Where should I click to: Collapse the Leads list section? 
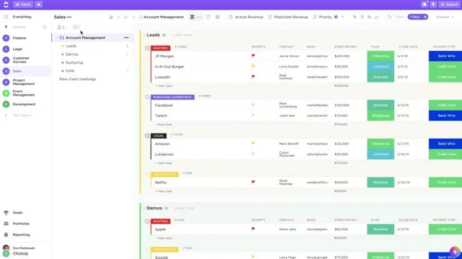point(144,35)
